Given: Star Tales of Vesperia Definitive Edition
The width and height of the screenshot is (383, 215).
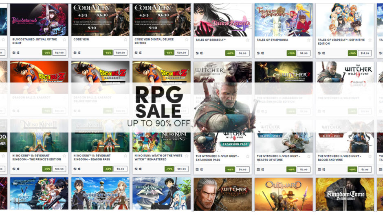Looking at the screenshot, I should [x=370, y=40].
